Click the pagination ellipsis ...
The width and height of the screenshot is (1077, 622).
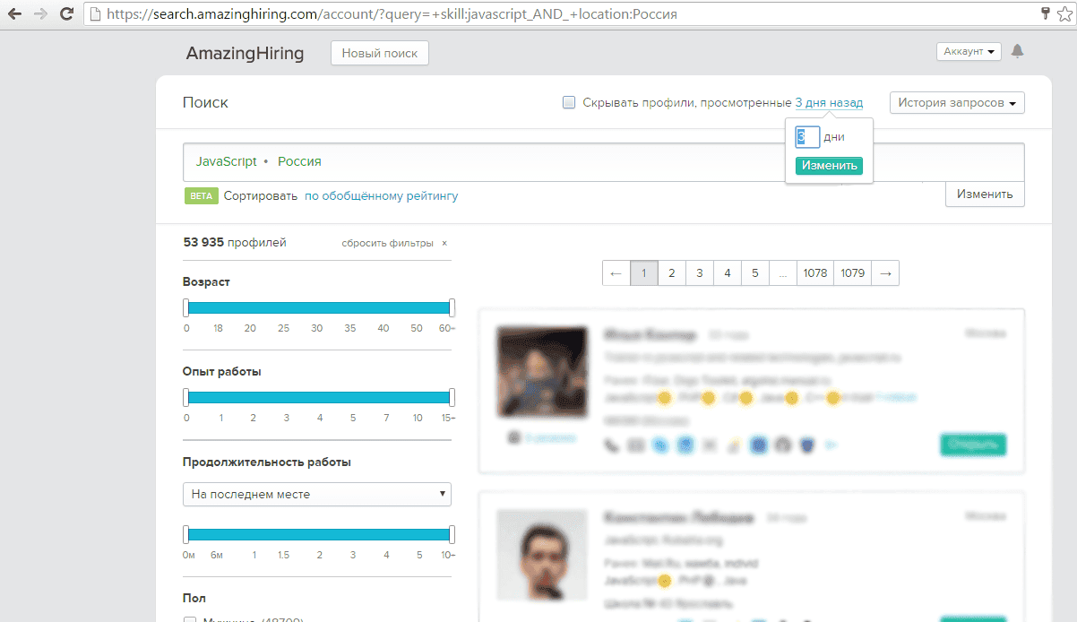click(x=783, y=273)
